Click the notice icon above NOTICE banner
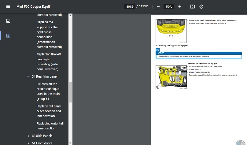This screenshot has width=247, height=145. coord(158,50)
